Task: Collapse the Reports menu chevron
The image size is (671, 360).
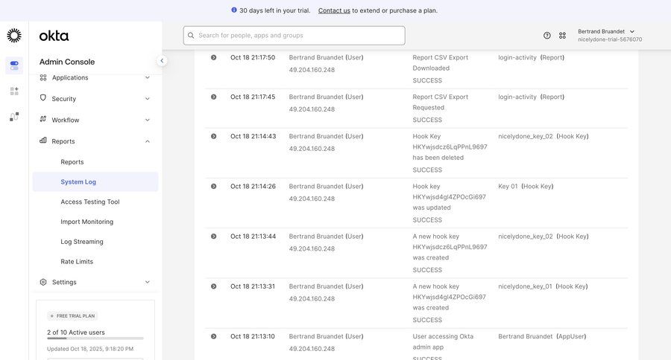Action: [147, 141]
